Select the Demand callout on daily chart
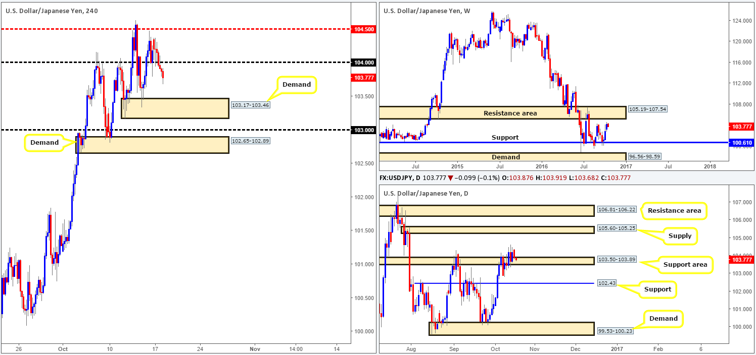 tap(664, 319)
